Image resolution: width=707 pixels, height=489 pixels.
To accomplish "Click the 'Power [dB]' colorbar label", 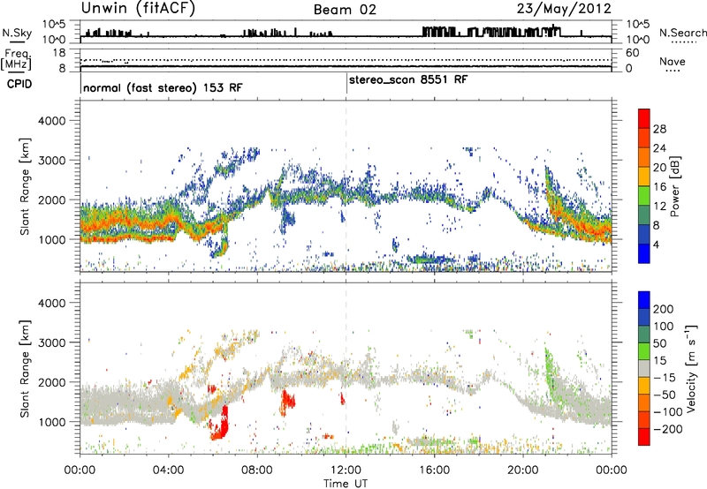I will (x=675, y=186).
